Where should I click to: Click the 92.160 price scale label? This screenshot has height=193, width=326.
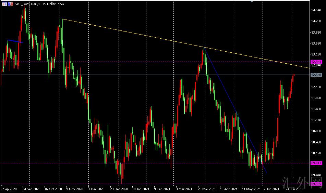coord(316,87)
